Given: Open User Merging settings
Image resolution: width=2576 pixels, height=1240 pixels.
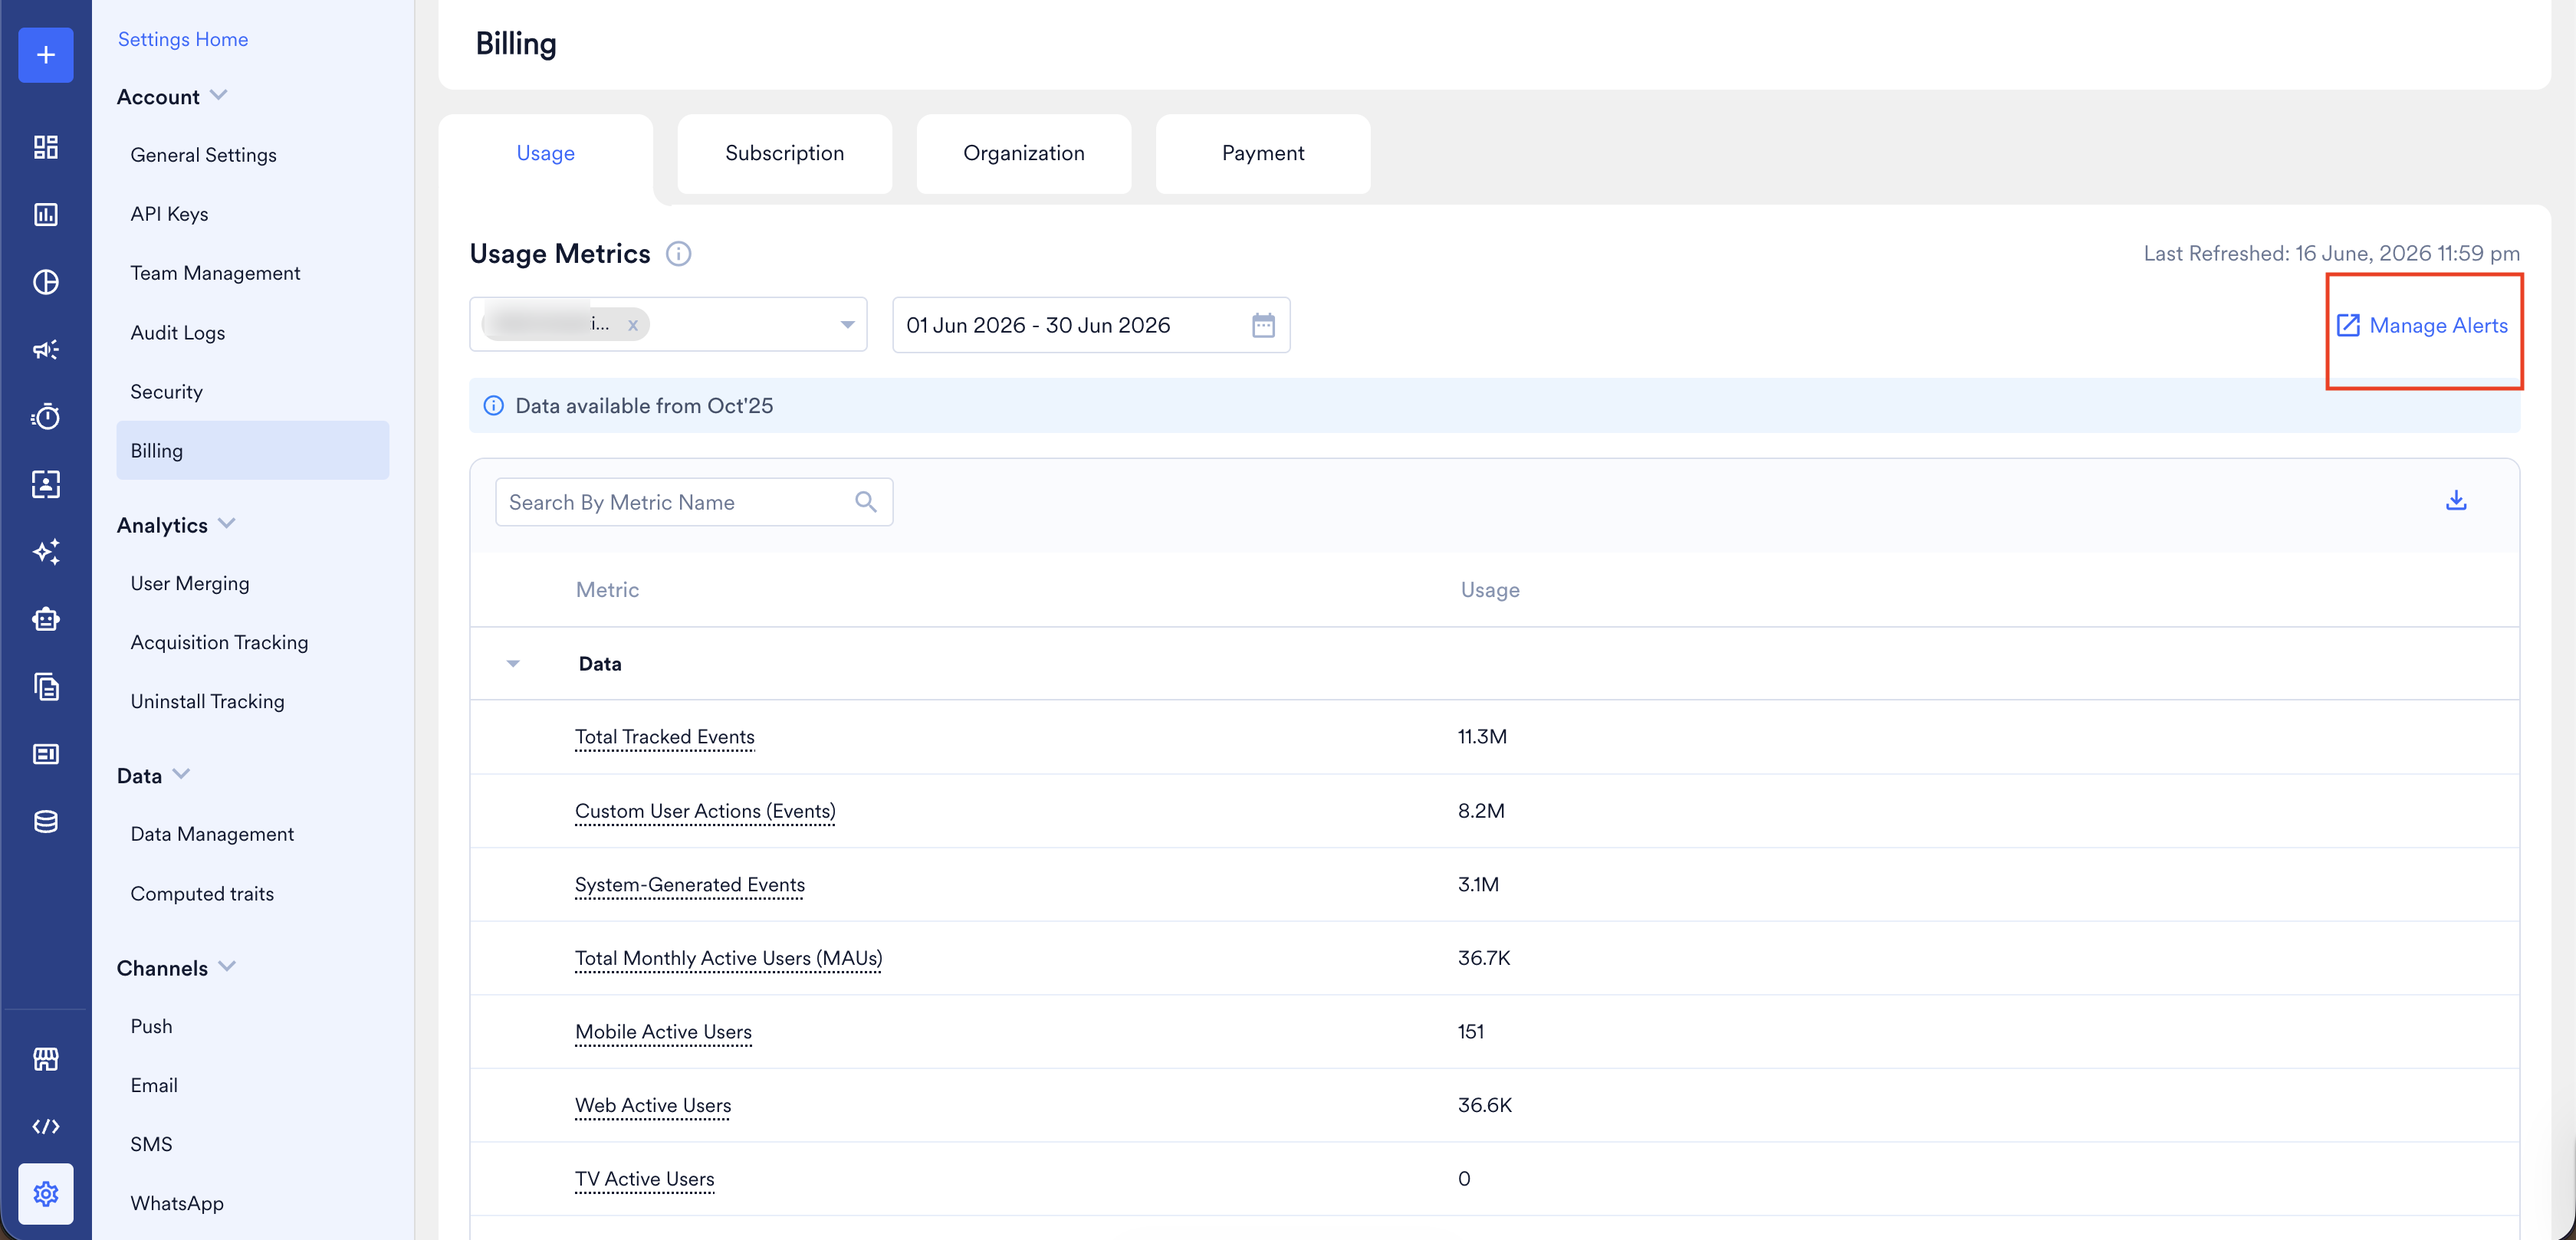Looking at the screenshot, I should [190, 583].
